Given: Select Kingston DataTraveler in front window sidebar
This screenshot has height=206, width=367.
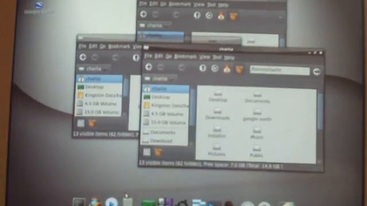Looking at the screenshot, I should 166,105.
